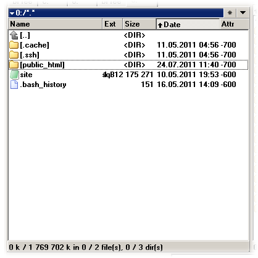This screenshot has width=258, height=258.
Task: Select the site file name entry
Action: click(x=26, y=75)
